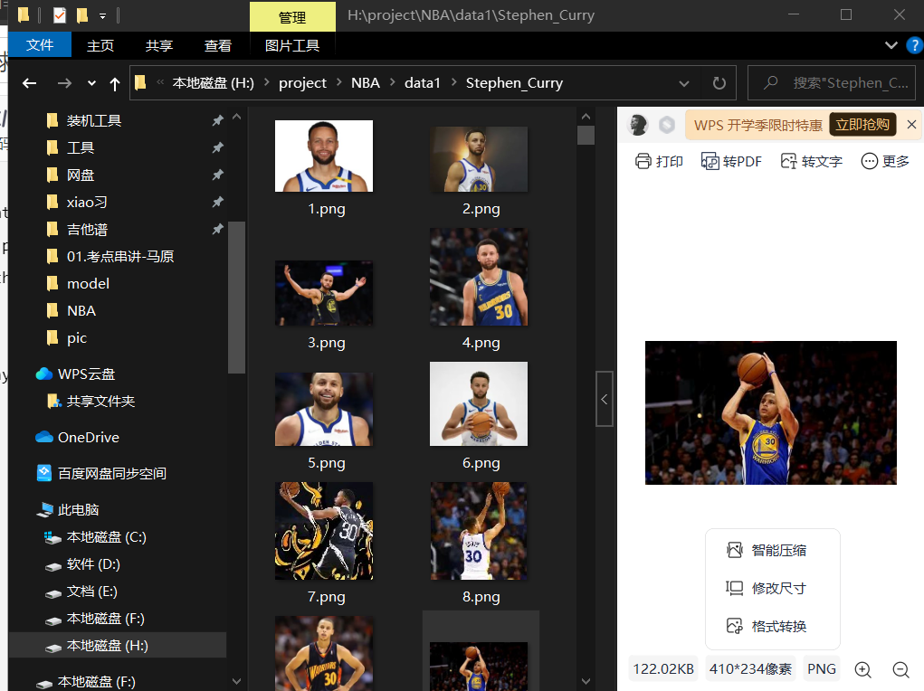
Task: Click the Forward navigation arrow
Action: point(64,83)
